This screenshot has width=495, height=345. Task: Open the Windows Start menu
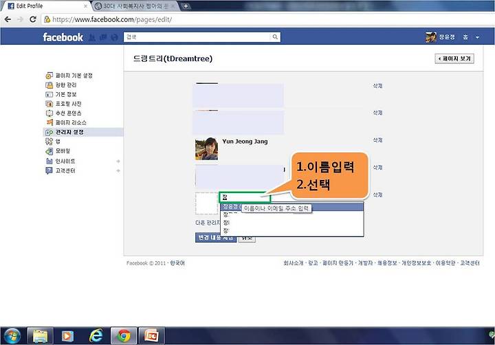pyautogui.click(x=12, y=336)
